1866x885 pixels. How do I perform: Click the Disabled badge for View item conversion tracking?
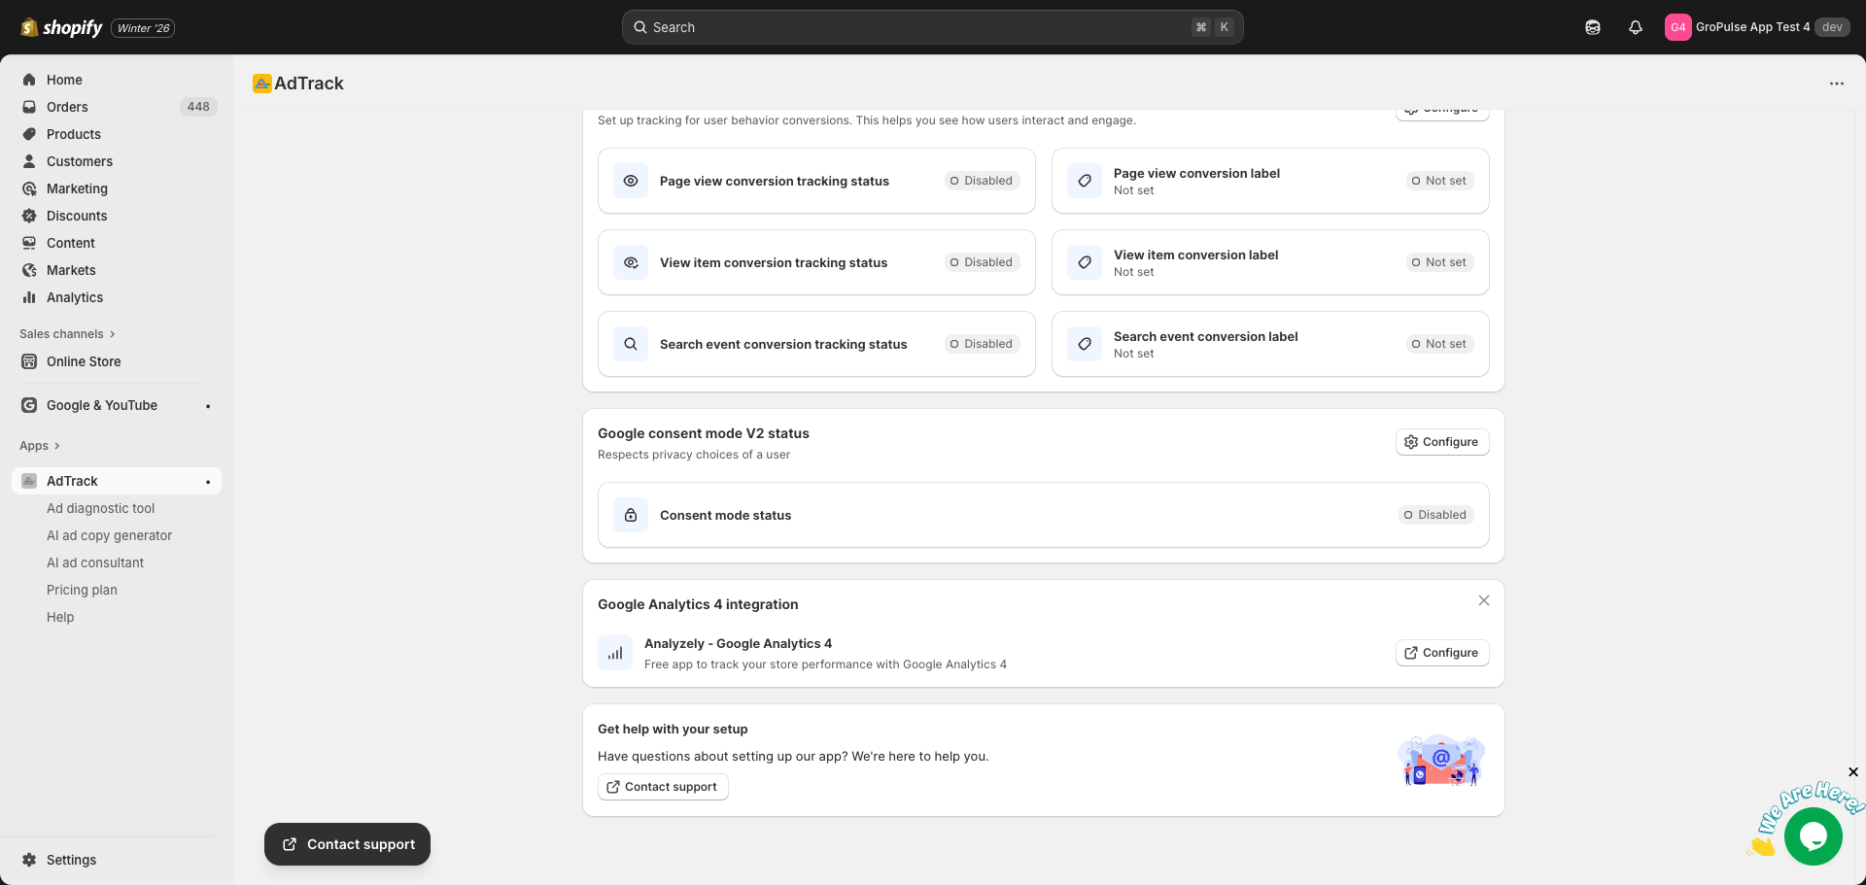coord(981,262)
